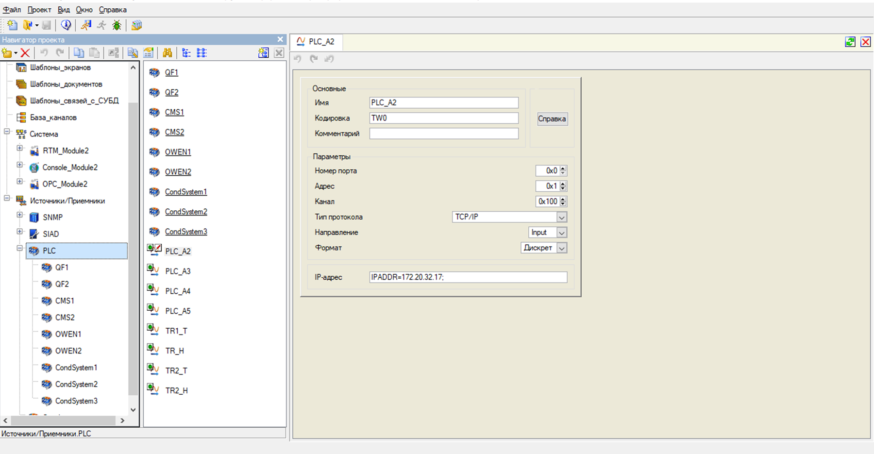Click the orange running man with door icon
874x454 pixels.
tap(86, 25)
